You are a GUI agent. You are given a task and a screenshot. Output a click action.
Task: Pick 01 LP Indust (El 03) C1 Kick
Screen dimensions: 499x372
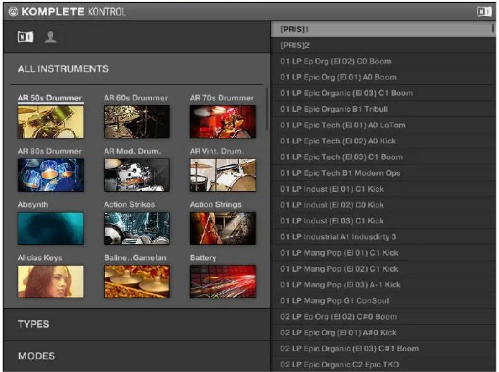[x=383, y=221]
